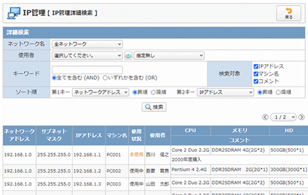This screenshot has width=308, height=195.
Task: Click the PC003 machine name cell
Action: click(x=117, y=184)
